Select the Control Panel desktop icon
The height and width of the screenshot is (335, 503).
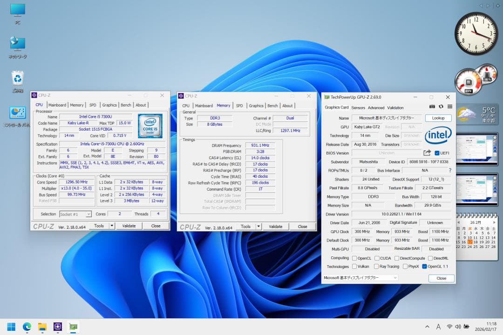(x=18, y=116)
